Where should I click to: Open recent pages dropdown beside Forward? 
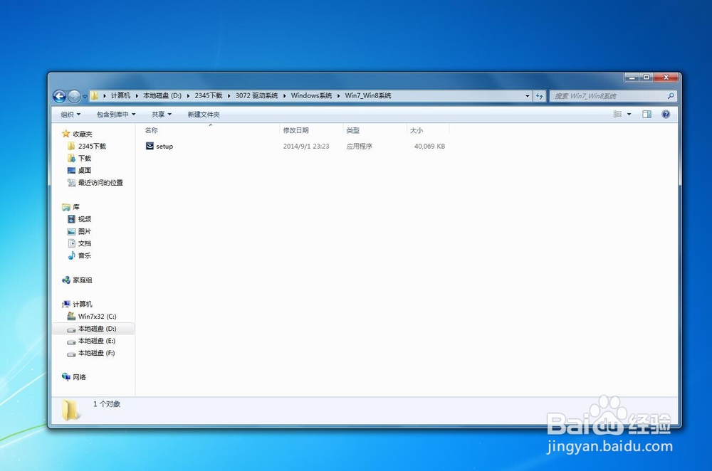85,96
